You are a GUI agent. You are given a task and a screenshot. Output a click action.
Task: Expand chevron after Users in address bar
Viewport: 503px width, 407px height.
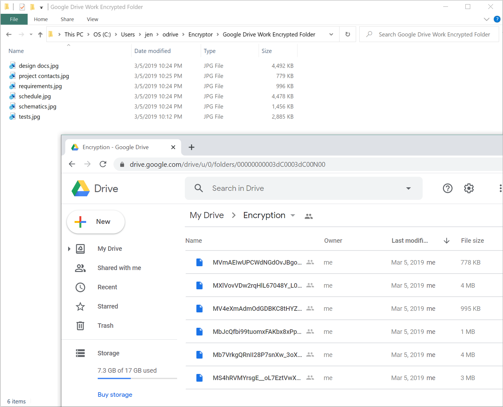140,34
